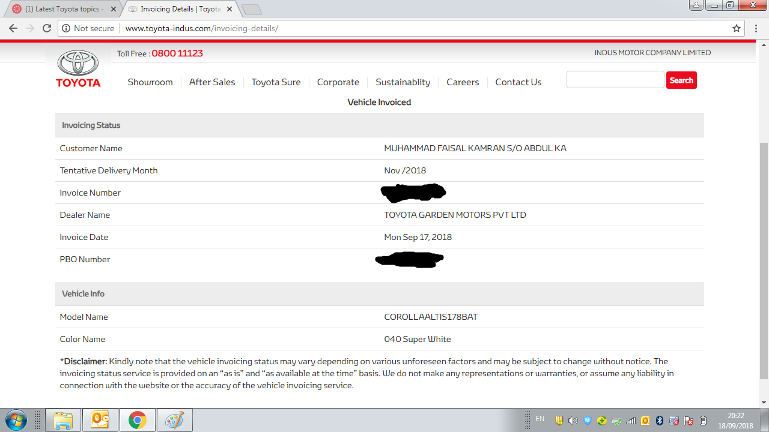This screenshot has width=769, height=432.
Task: Click the green circular plus tray icon
Action: (x=602, y=421)
